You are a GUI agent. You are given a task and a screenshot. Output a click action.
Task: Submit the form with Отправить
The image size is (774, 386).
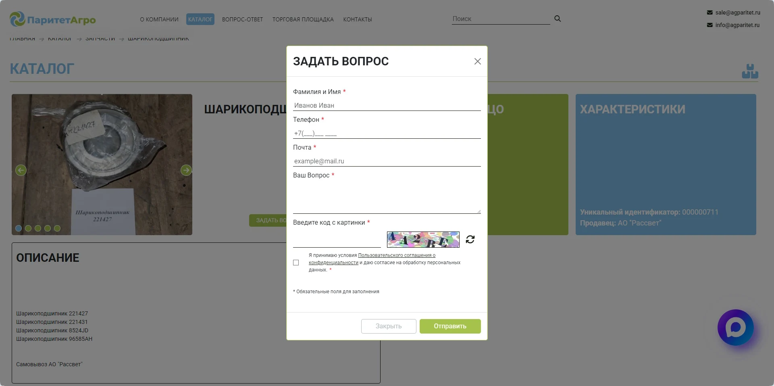450,326
